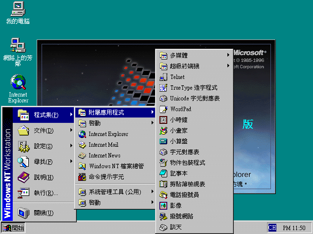Choose 尋找(F) from Start menu
The height and width of the screenshot is (234, 313).
[x=43, y=161]
